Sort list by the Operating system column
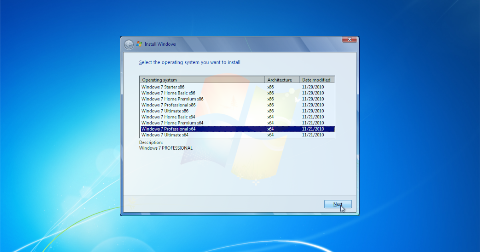480x252 pixels. pos(160,80)
